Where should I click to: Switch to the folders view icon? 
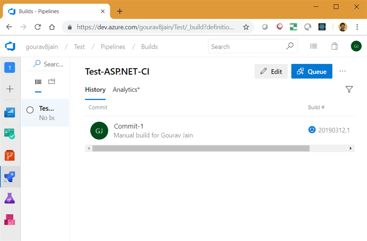tap(52, 81)
